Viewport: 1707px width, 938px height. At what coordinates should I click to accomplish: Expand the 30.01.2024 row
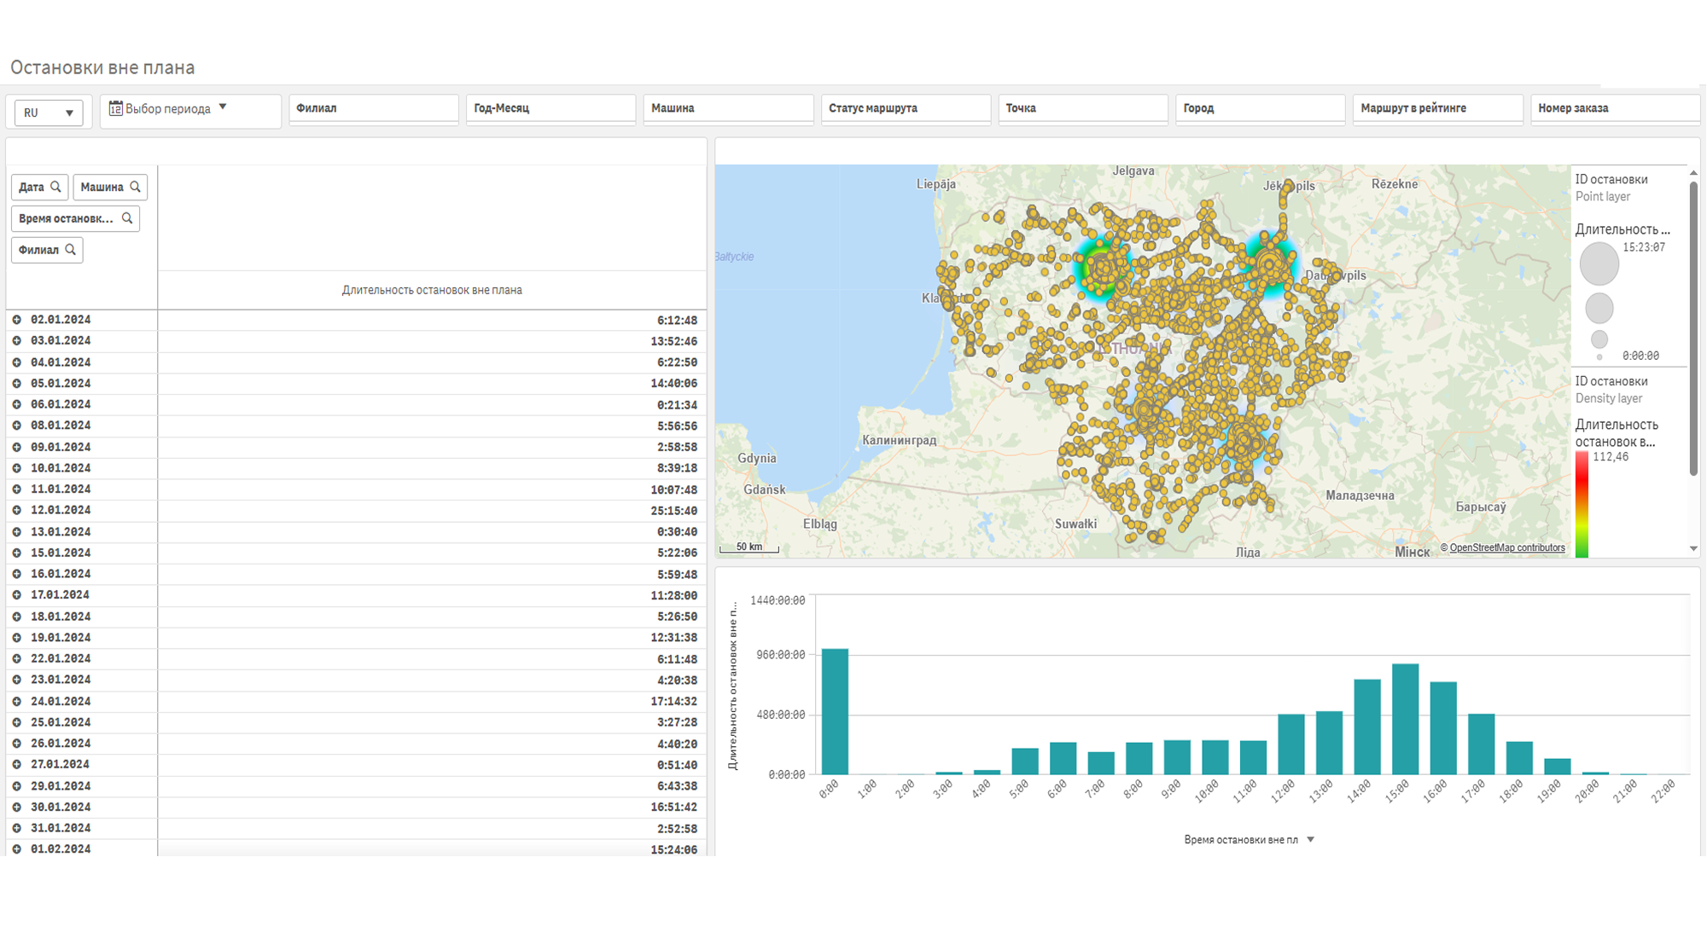pyautogui.click(x=16, y=807)
